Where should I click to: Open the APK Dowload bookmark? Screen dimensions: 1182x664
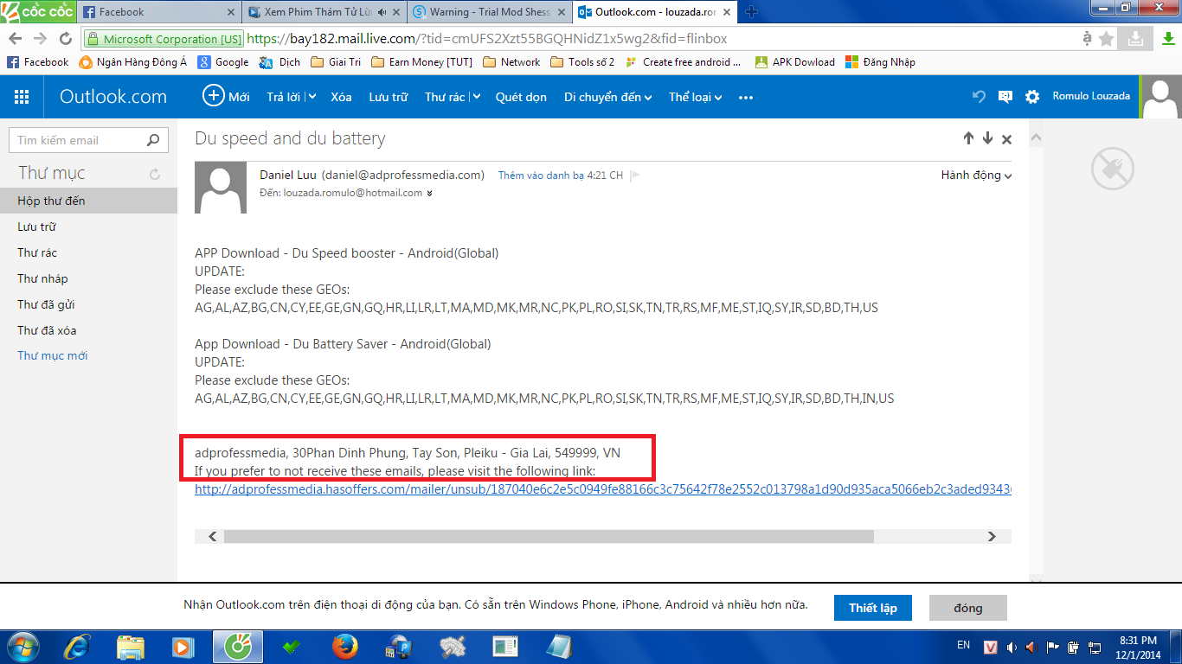tap(794, 62)
